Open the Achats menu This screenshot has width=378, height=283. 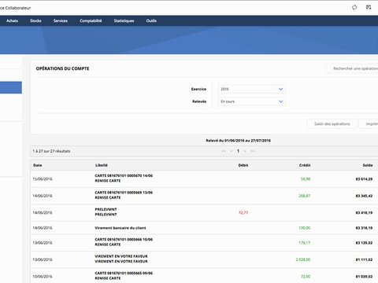(x=13, y=20)
